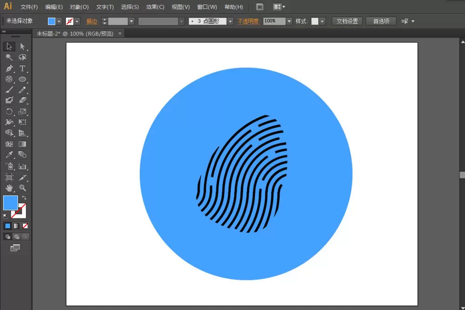This screenshot has width=465, height=310.
Task: Adjust stroke weight with the stepper arrows
Action: [104, 21]
